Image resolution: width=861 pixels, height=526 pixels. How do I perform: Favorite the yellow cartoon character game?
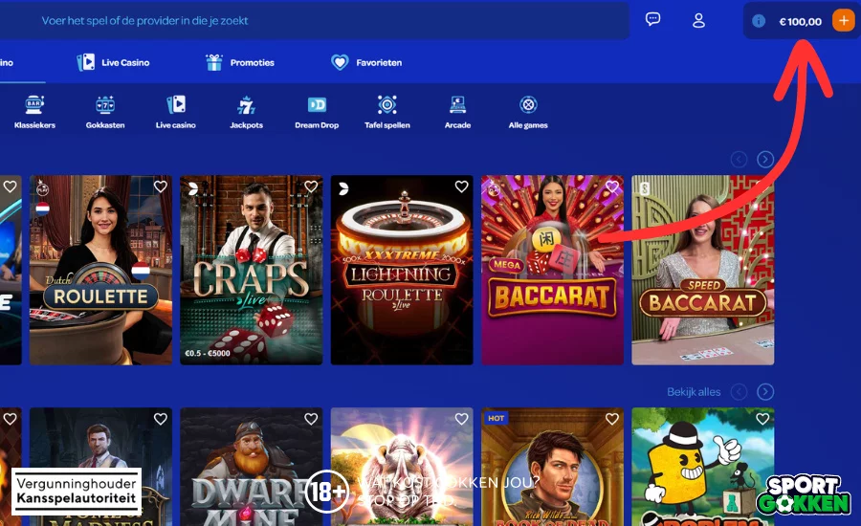point(762,419)
